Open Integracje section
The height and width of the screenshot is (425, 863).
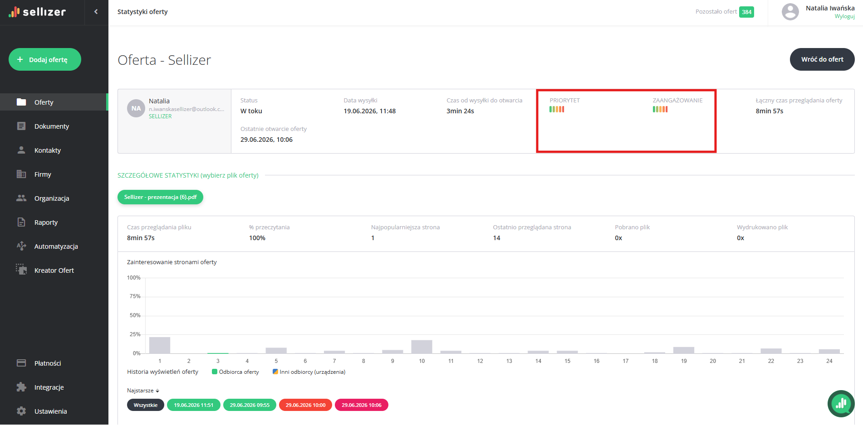point(49,387)
